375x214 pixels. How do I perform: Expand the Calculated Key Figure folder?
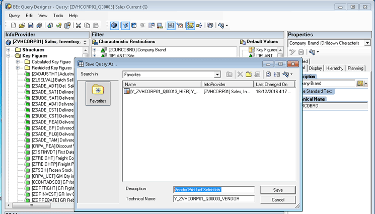click(18, 62)
